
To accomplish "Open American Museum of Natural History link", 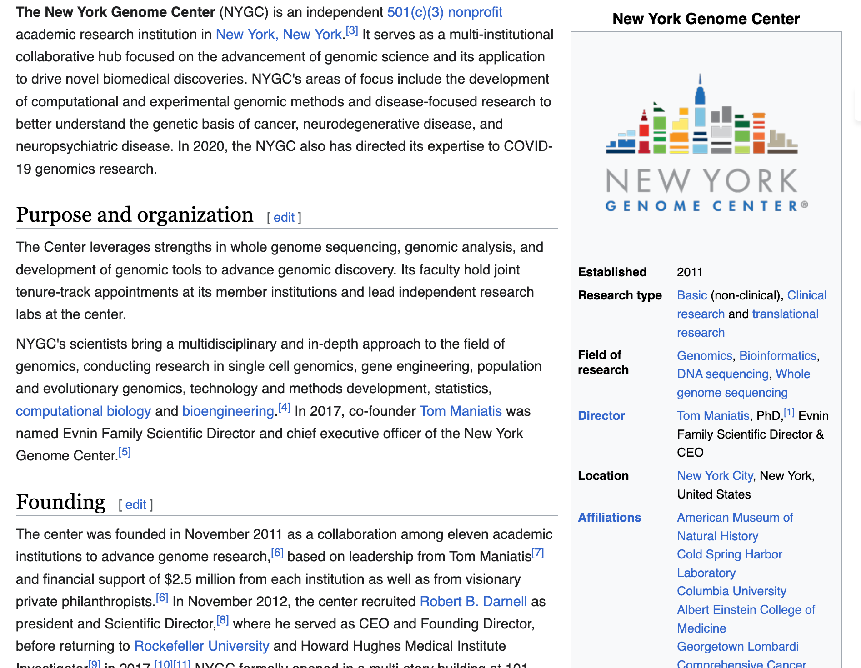I will pyautogui.click(x=735, y=527).
